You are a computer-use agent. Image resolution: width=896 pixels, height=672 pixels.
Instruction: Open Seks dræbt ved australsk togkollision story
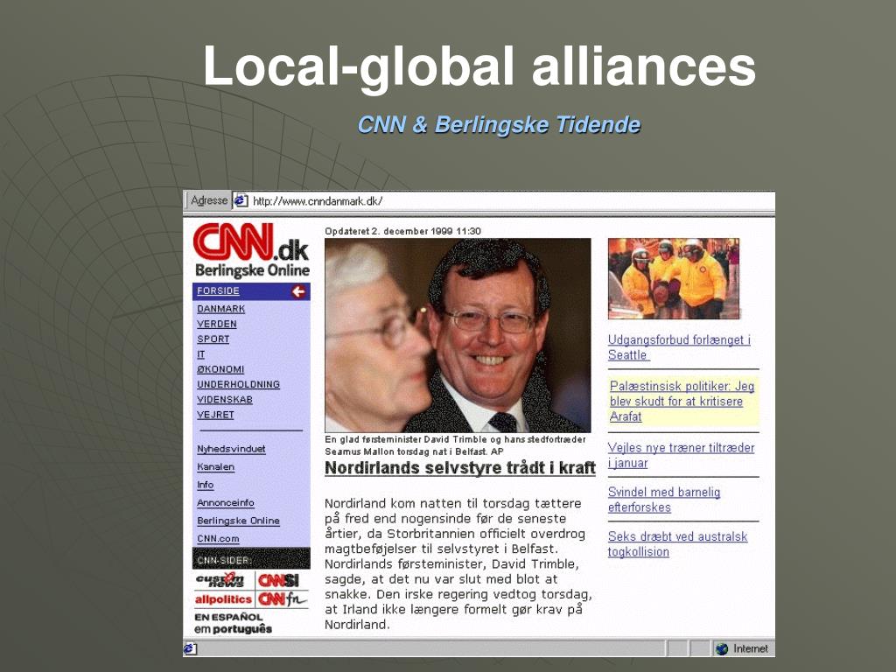click(x=678, y=544)
